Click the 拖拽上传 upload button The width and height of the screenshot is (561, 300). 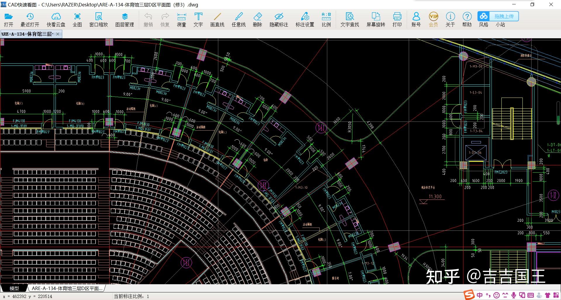tap(504, 16)
